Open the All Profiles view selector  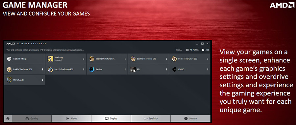pyautogui.click(x=192, y=50)
